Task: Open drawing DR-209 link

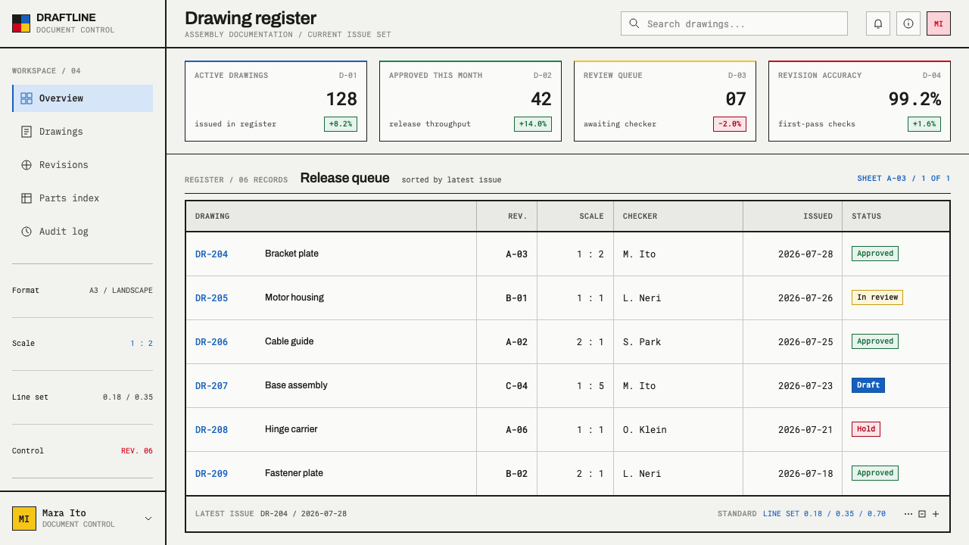Action: (211, 474)
